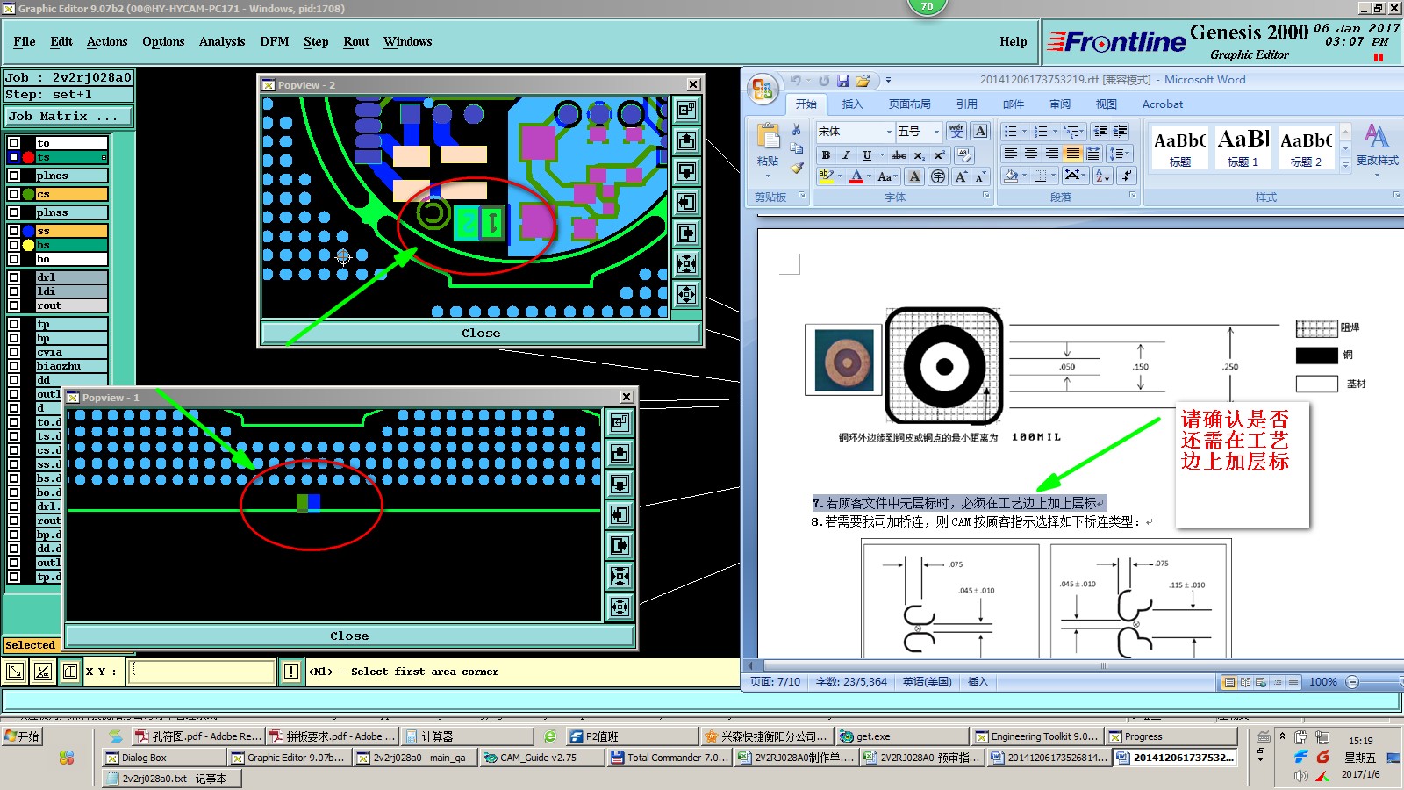Open the font name dropdown showing 宋体
Screen dimensions: 1404x790
pyautogui.click(x=889, y=132)
